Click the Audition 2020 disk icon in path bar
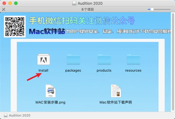The height and width of the screenshot is (119, 175). pos(6,115)
